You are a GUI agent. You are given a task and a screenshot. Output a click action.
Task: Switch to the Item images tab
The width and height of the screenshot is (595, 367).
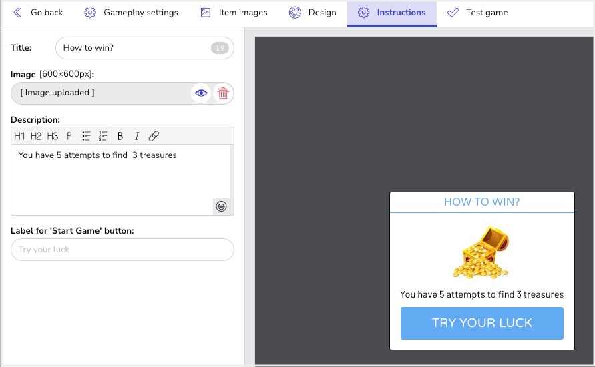[x=234, y=13]
